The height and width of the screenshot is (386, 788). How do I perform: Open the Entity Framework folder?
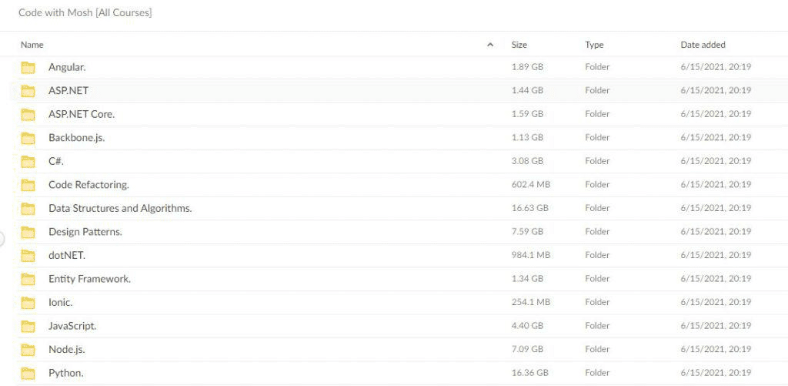(x=89, y=279)
